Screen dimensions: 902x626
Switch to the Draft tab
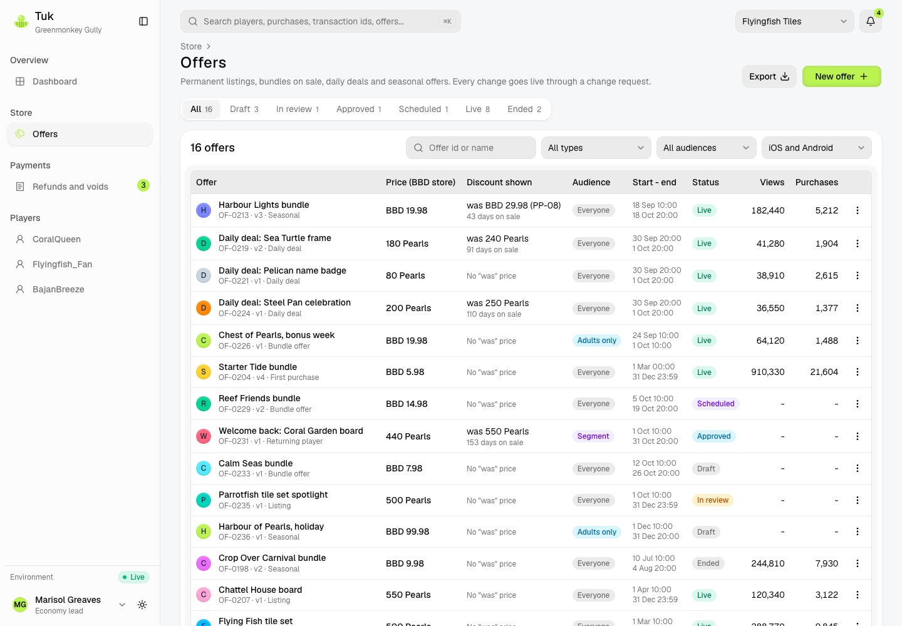244,109
